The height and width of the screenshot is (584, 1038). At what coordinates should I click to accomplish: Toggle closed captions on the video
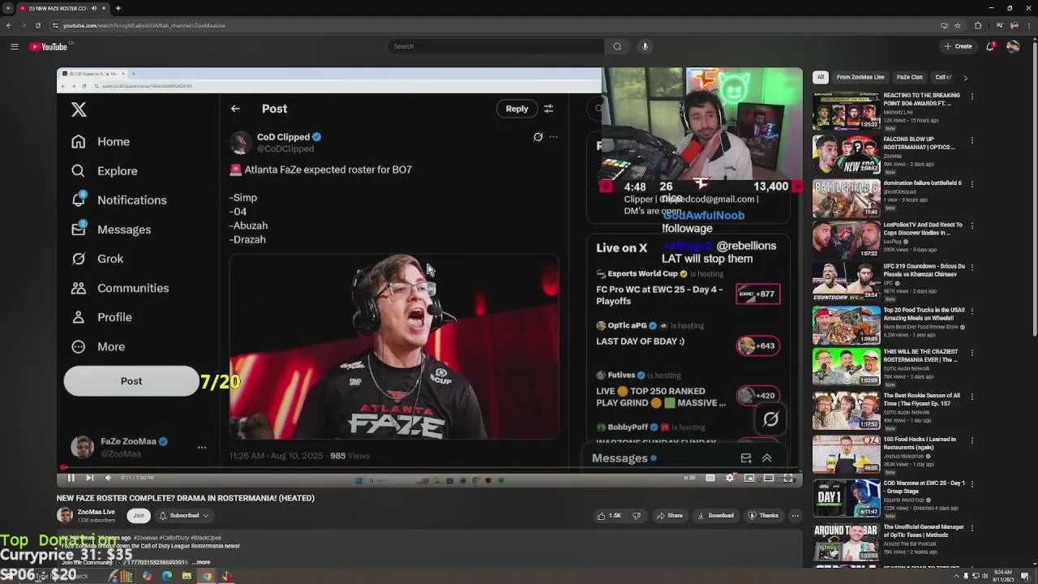click(710, 478)
